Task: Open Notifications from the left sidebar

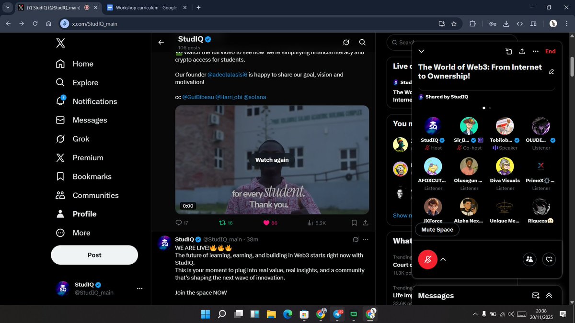Action: pos(94,101)
